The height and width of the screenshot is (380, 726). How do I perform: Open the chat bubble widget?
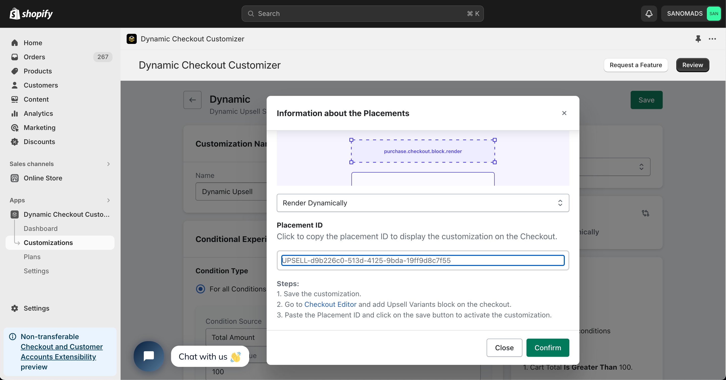(x=149, y=356)
